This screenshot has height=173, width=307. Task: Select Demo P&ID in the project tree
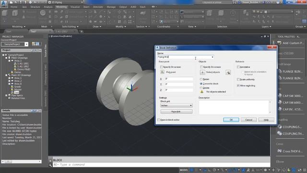24,69
